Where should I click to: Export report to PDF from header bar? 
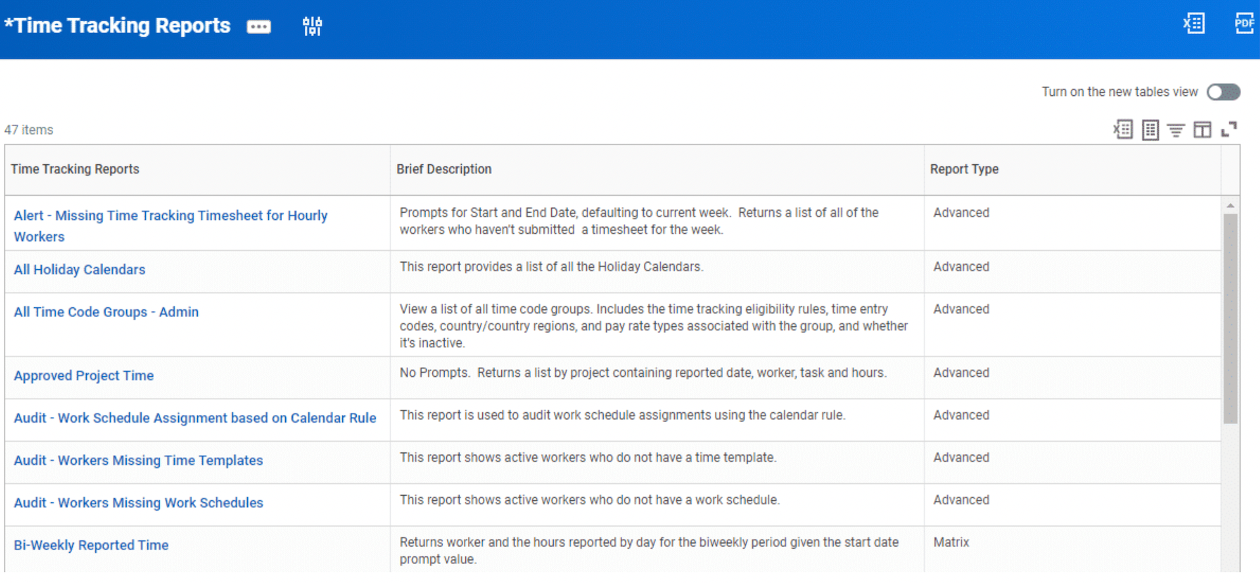1244,24
